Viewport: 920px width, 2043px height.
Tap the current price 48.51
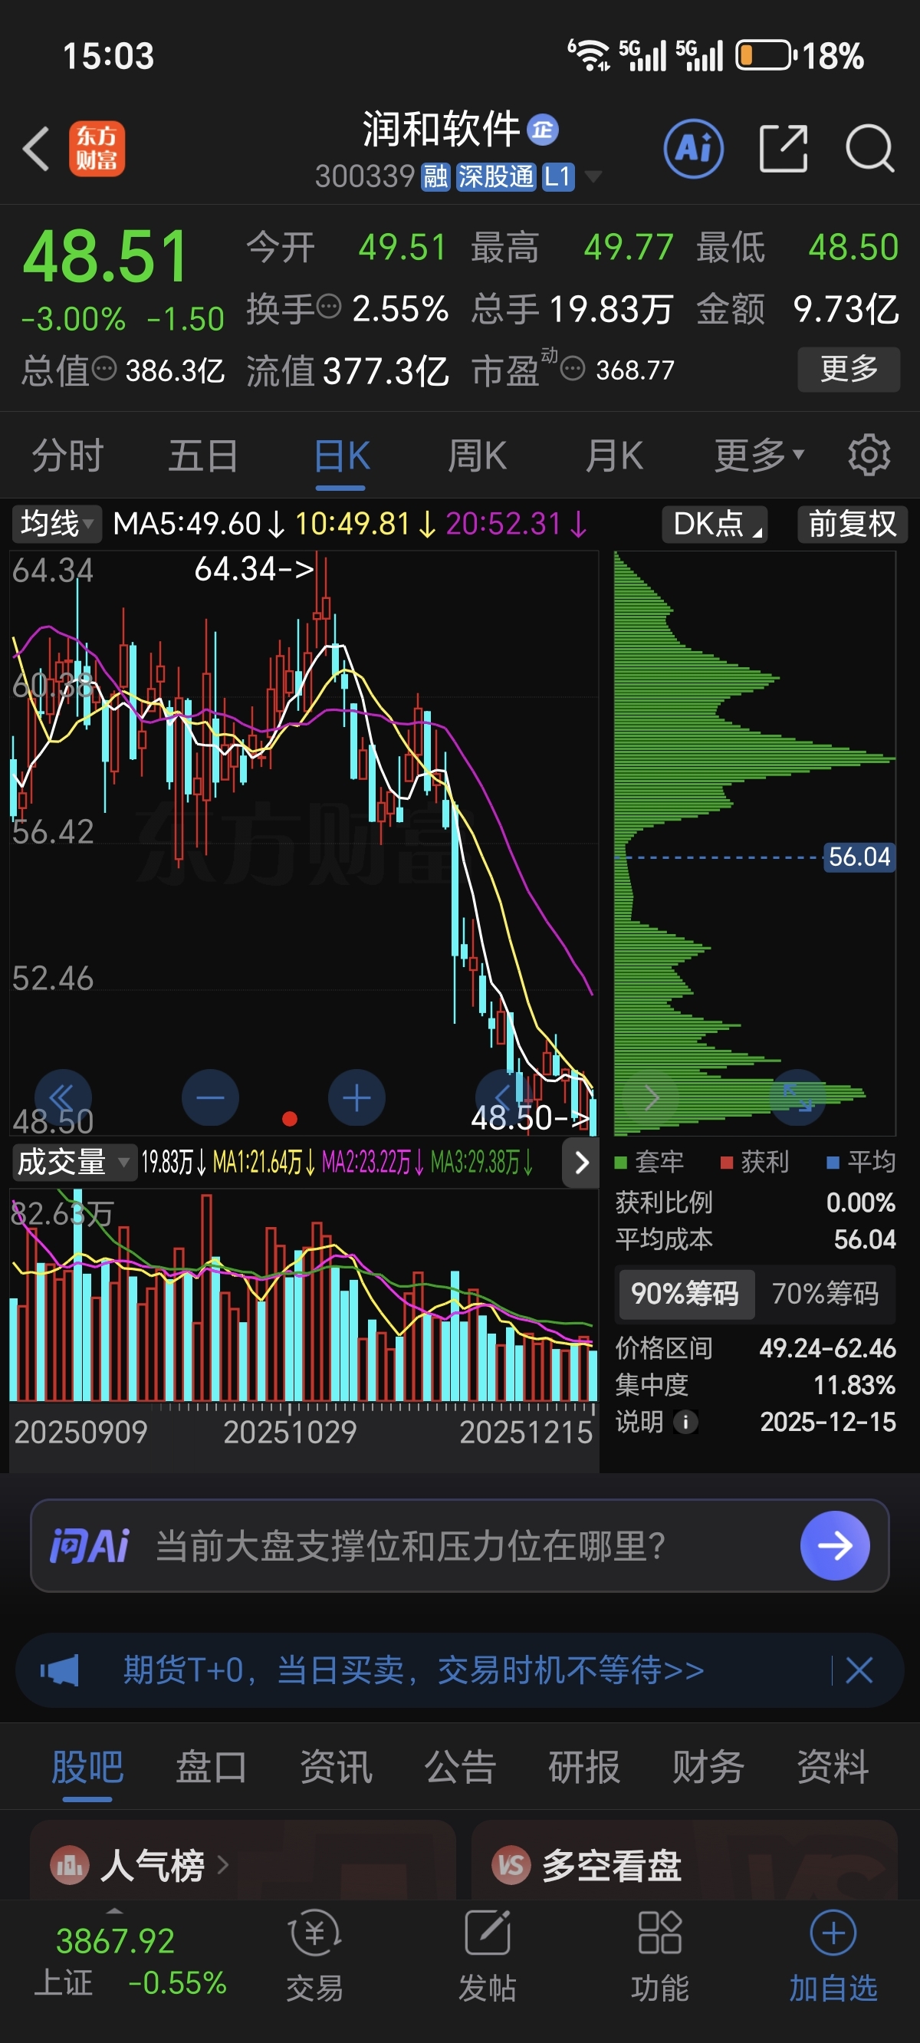pyautogui.click(x=105, y=256)
